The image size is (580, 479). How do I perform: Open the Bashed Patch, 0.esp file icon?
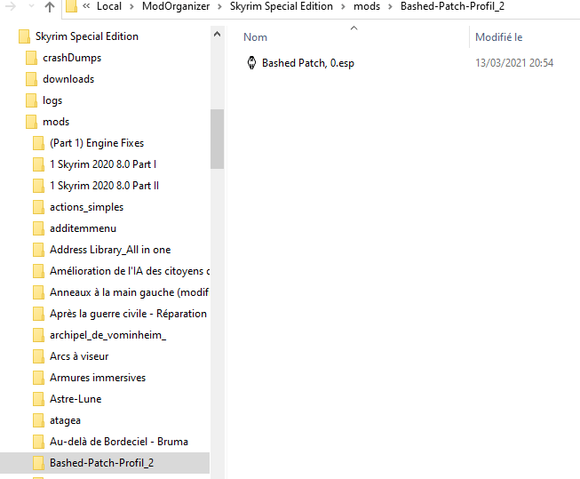[251, 63]
